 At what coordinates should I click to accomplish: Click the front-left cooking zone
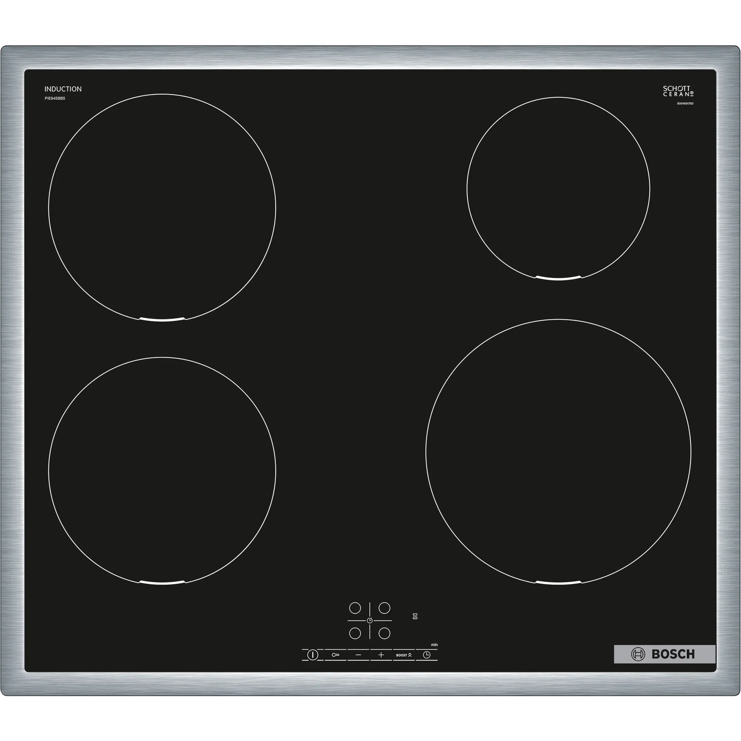(162, 471)
